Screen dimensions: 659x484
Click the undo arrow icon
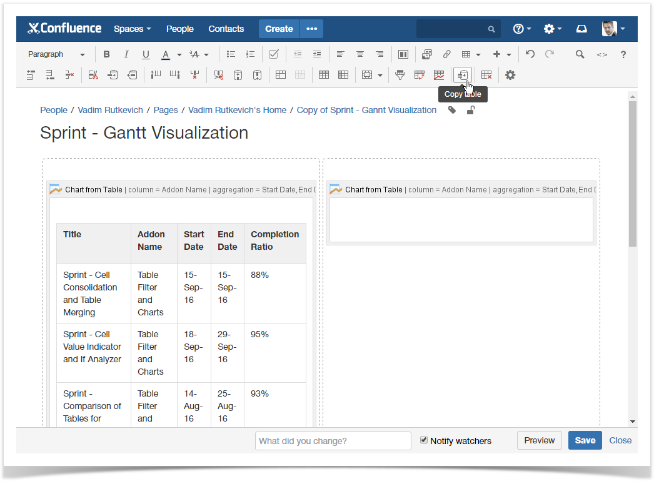(530, 54)
